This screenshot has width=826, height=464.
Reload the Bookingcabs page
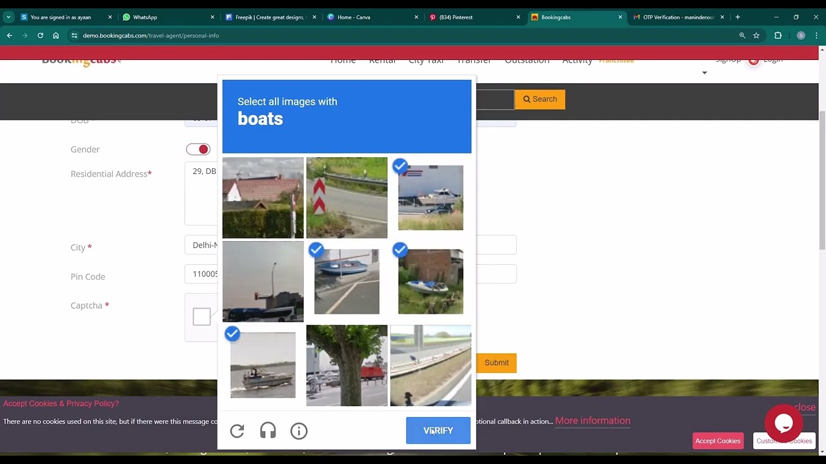[40, 35]
